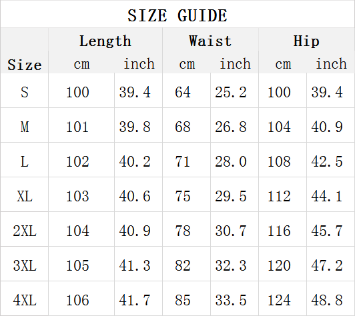
Task: Select the L size row label
Action: (x=25, y=162)
